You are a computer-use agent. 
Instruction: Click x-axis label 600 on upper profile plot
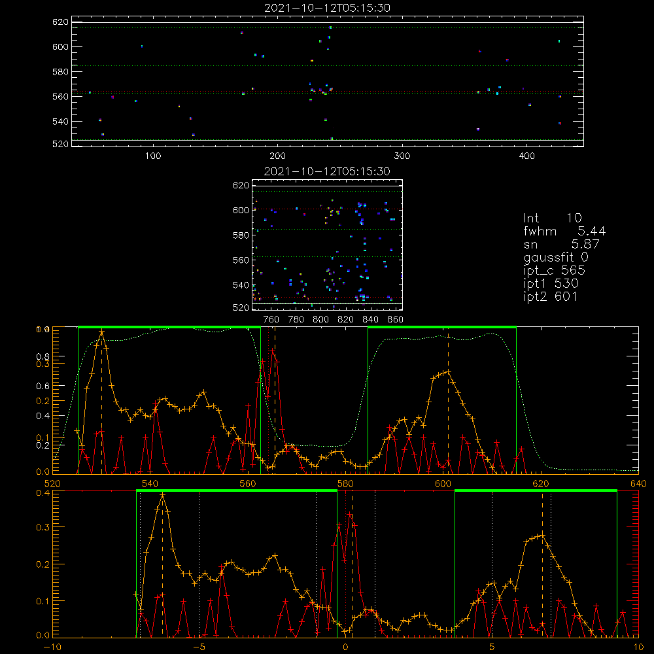443,483
